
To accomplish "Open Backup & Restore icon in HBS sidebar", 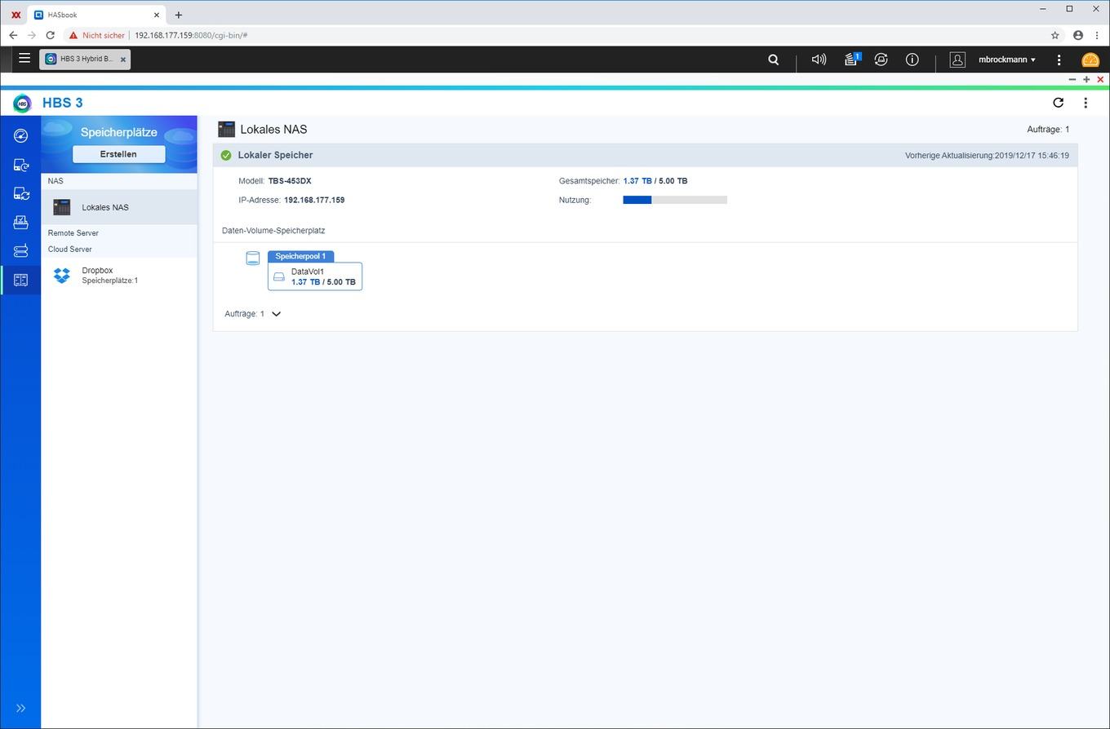I will pos(20,165).
